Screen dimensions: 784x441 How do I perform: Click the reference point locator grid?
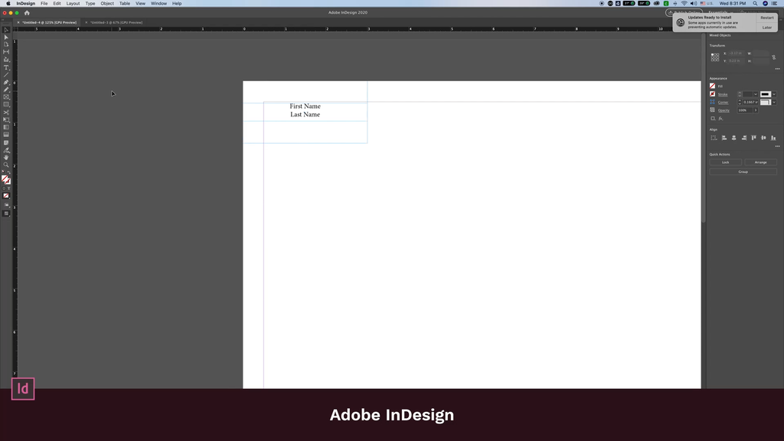pos(715,57)
